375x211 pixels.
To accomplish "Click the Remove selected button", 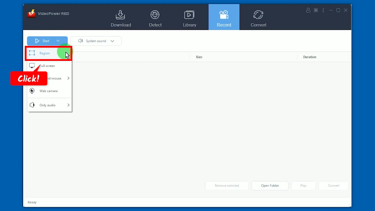I will point(227,185).
